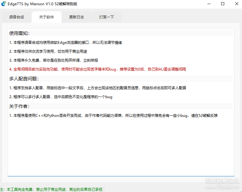
Task: Open the 更新日志 tab
Action: (x=77, y=17)
